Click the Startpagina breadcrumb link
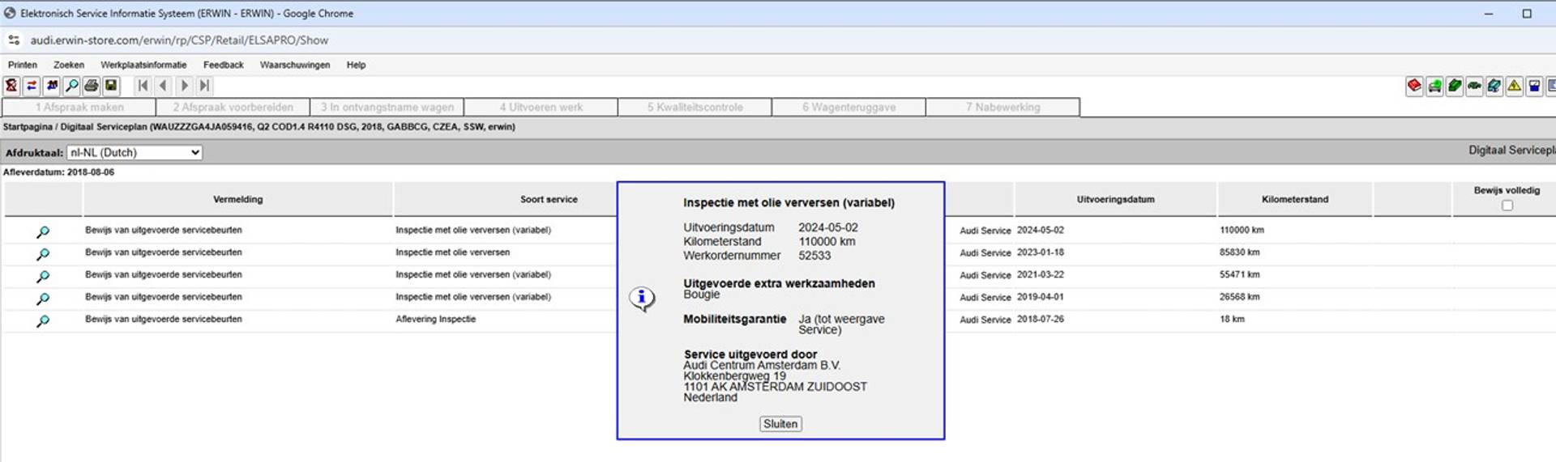This screenshot has width=1556, height=462. click(28, 127)
